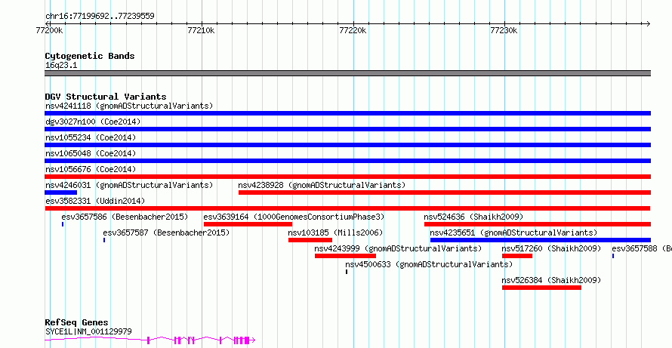Click the red bar under nsv103185
Screen dimensions: 672x348
coord(310,240)
